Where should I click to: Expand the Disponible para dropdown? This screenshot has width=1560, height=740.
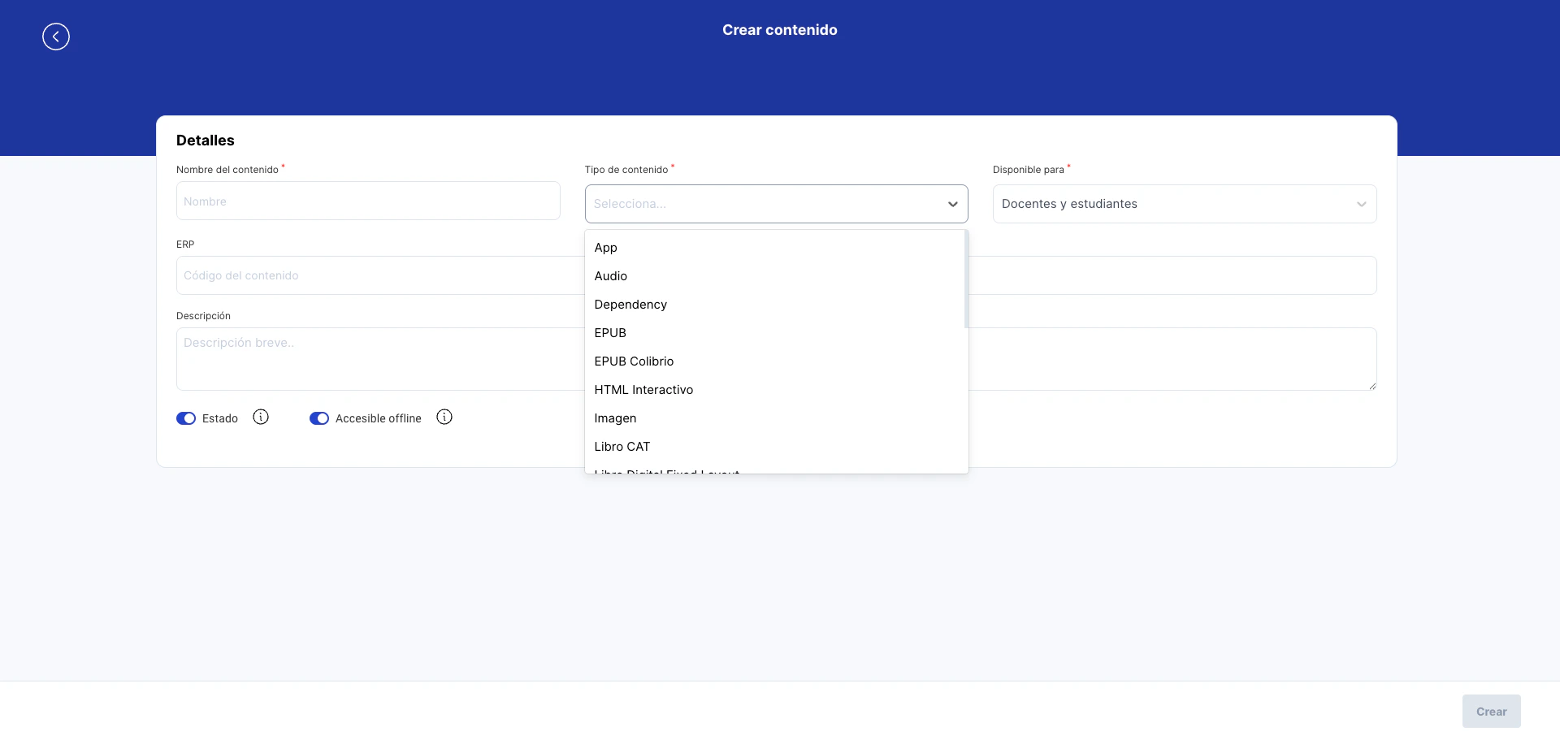point(1362,204)
